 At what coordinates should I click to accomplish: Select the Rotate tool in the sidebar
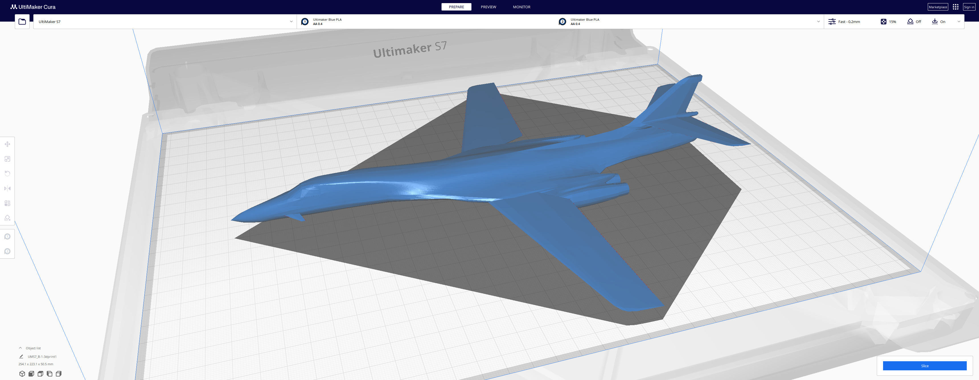tap(7, 173)
